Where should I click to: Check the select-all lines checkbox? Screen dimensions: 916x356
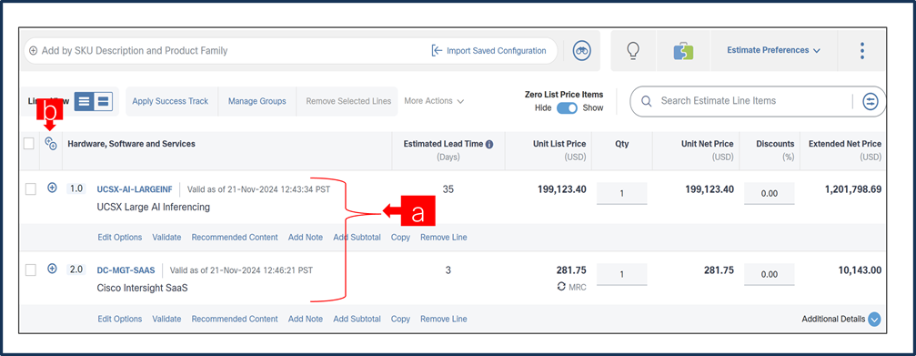pyautogui.click(x=28, y=143)
